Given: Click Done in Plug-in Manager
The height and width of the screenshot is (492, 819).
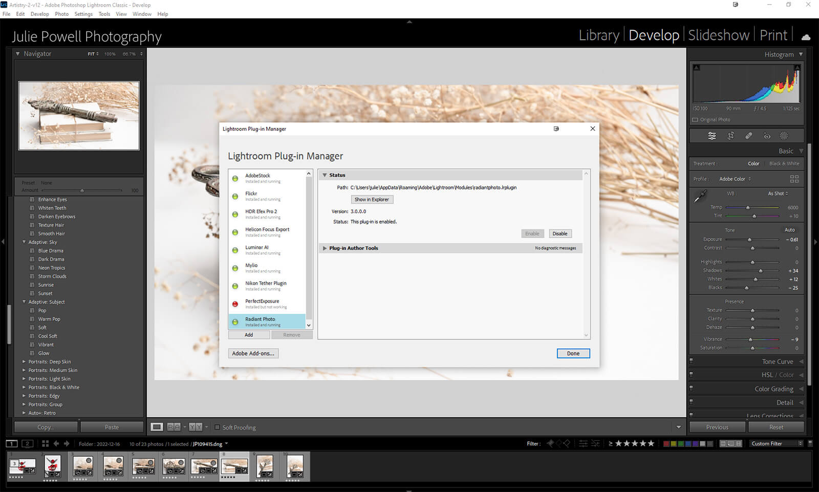Looking at the screenshot, I should (573, 353).
